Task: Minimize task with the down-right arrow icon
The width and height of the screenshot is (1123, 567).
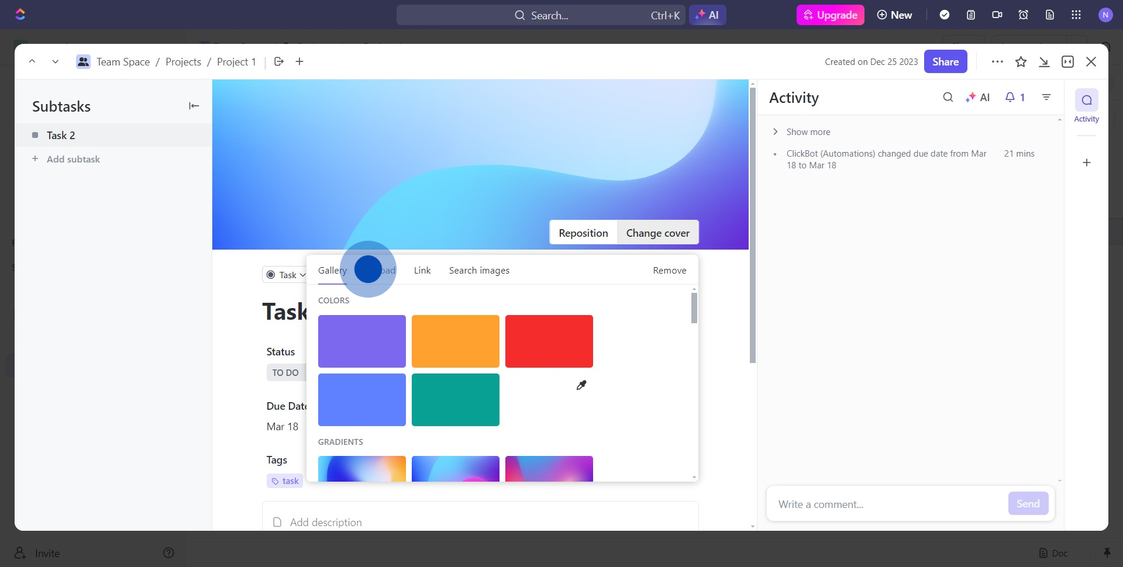Action: pos(1044,61)
